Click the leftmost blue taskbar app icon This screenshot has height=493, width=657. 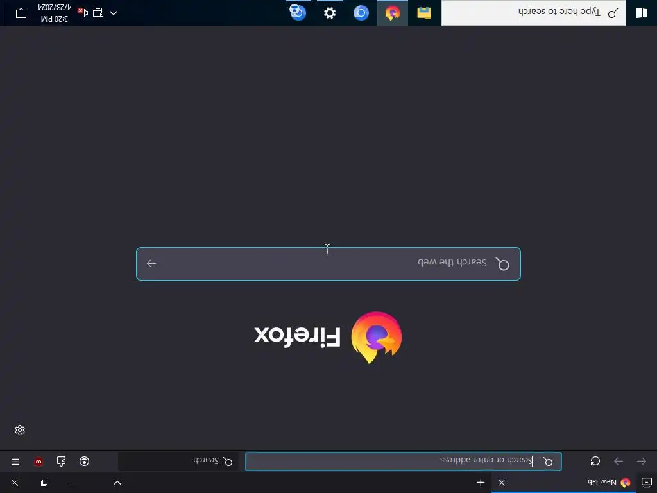pyautogui.click(x=298, y=13)
